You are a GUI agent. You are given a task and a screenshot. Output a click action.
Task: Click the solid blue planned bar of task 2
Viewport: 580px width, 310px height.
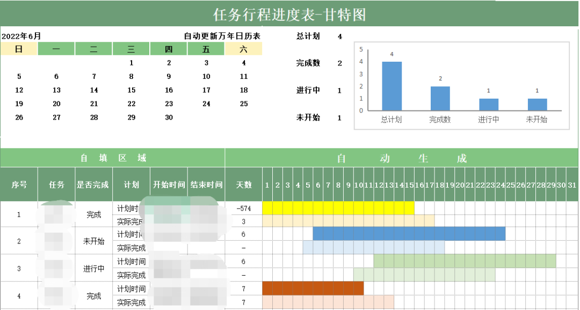click(409, 233)
